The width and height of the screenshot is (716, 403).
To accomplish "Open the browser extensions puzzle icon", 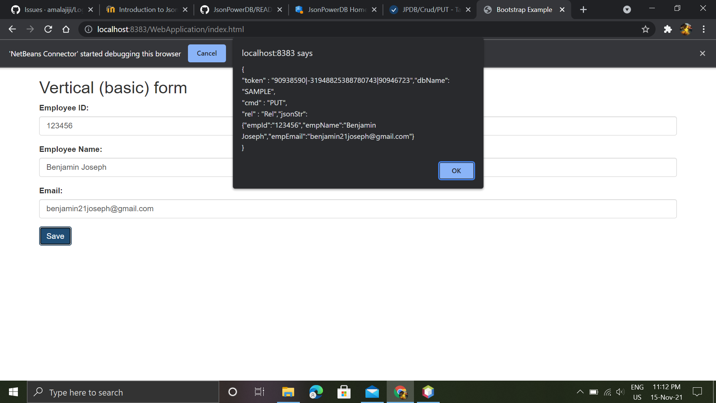I will [668, 29].
